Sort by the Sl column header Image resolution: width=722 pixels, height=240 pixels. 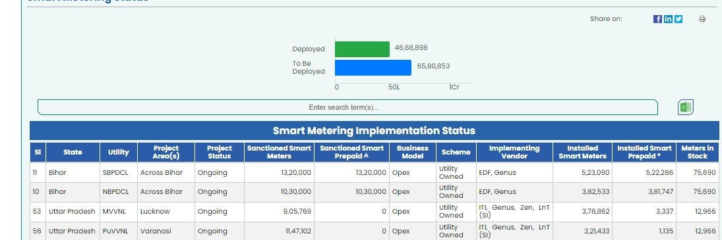(38, 152)
